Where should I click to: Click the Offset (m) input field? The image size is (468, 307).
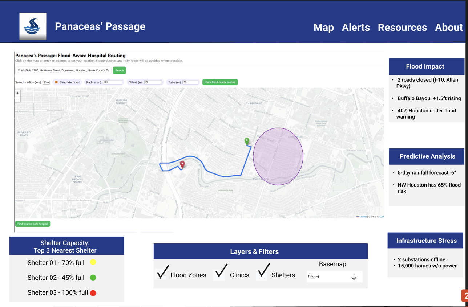[153, 82]
